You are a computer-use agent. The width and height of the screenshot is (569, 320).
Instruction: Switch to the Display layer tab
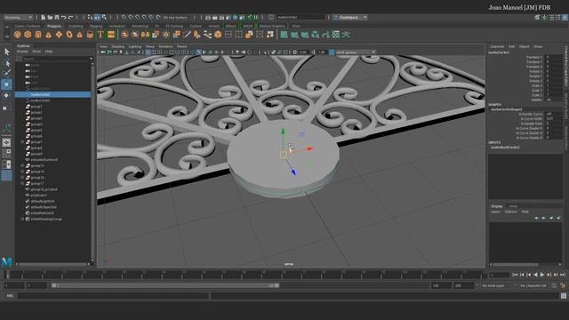click(497, 206)
